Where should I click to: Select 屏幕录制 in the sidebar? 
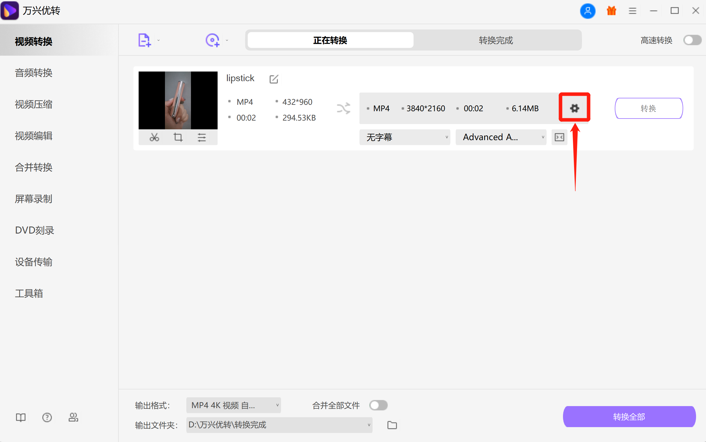[x=33, y=199]
